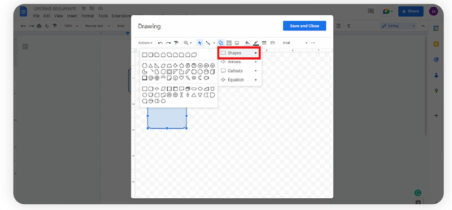Choose the cube shape

(x=212, y=72)
